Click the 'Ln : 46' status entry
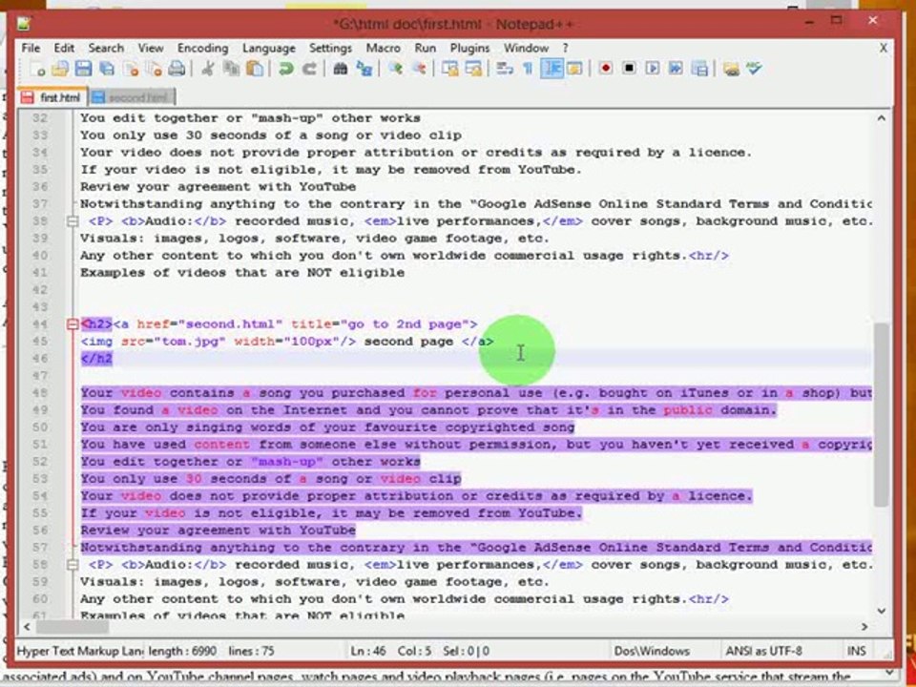This screenshot has height=687, width=916. 366,651
